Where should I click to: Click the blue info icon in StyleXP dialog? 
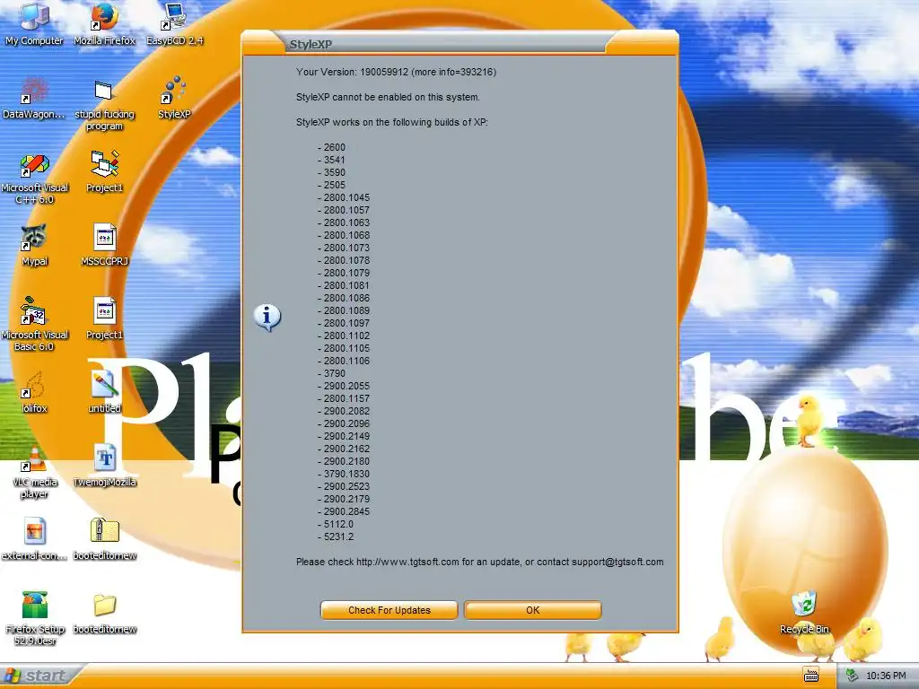pos(267,318)
